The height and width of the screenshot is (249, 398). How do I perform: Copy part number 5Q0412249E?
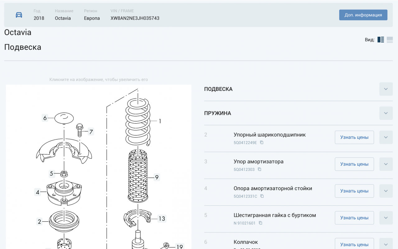tap(262, 143)
